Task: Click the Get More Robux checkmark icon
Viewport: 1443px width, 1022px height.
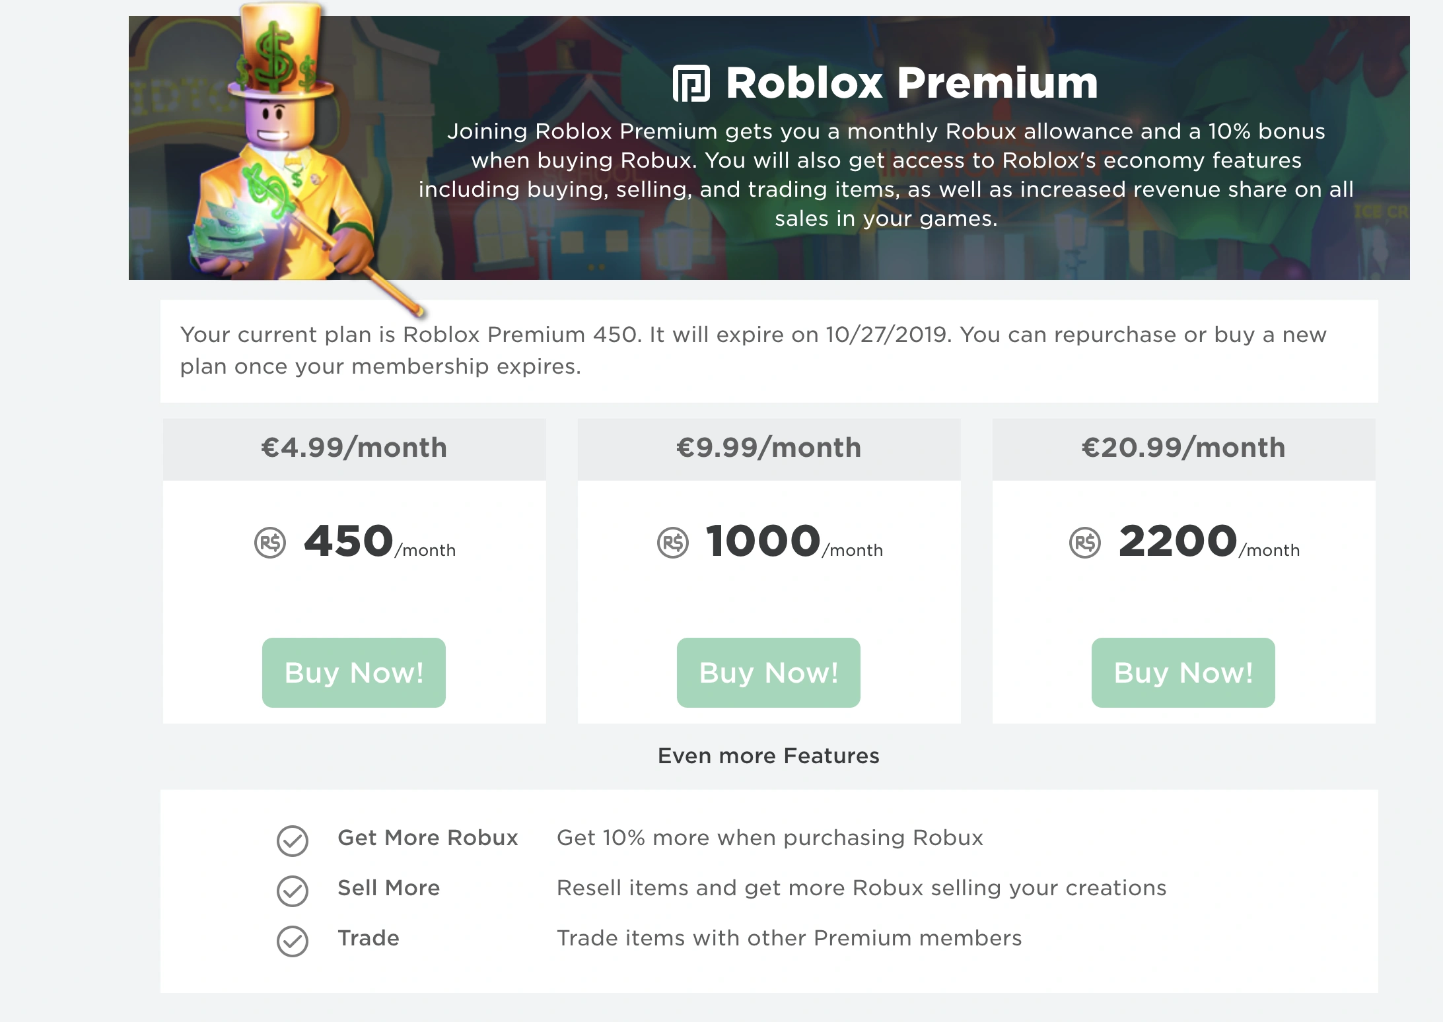Action: (293, 840)
